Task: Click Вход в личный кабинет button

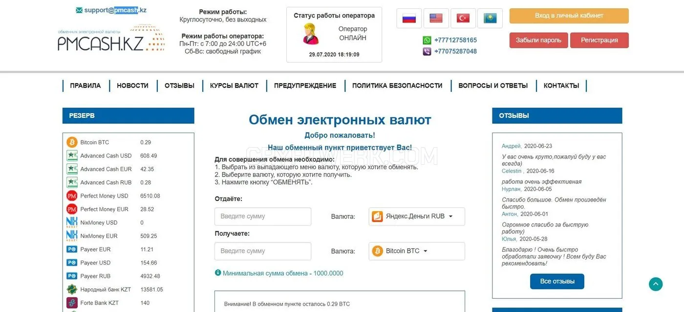Action: point(569,16)
